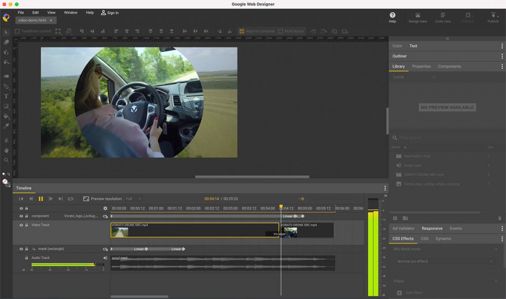Screen dimensions: 506x299
Task: Open the Outliner panel options menu
Action: (502, 56)
